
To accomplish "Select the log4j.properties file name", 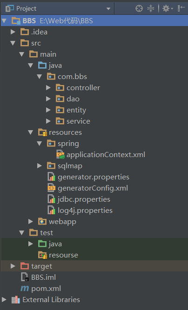I will pyautogui.click(x=85, y=211).
